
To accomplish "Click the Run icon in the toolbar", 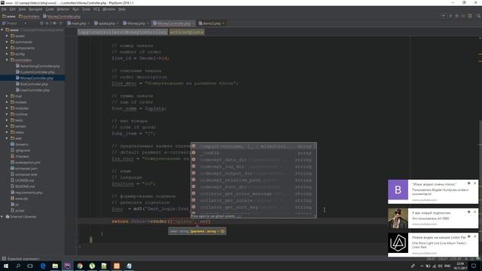I will tap(450, 16).
